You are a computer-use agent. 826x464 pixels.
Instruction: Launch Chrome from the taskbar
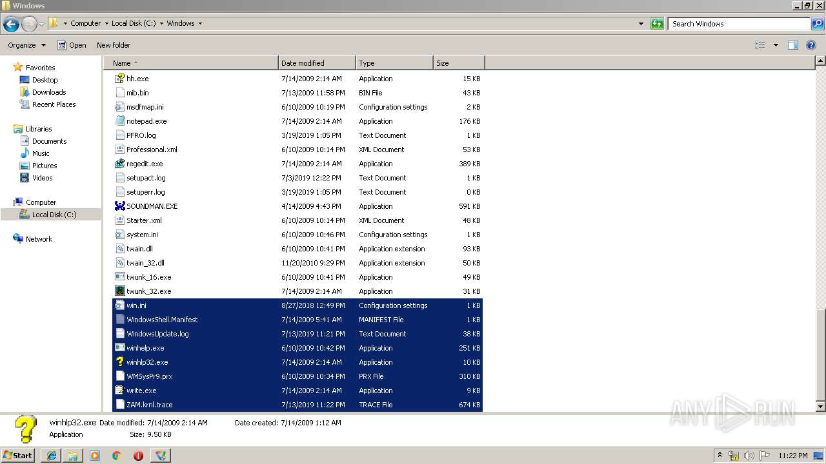(116, 456)
